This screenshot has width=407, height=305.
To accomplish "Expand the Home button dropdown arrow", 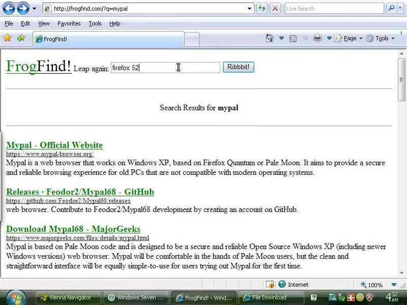I will point(281,39).
